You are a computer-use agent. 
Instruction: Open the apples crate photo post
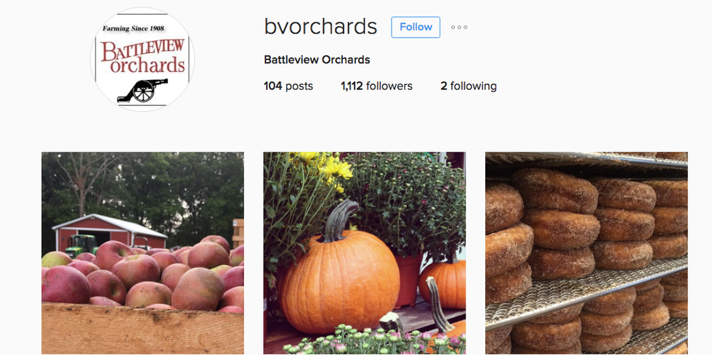[142, 253]
